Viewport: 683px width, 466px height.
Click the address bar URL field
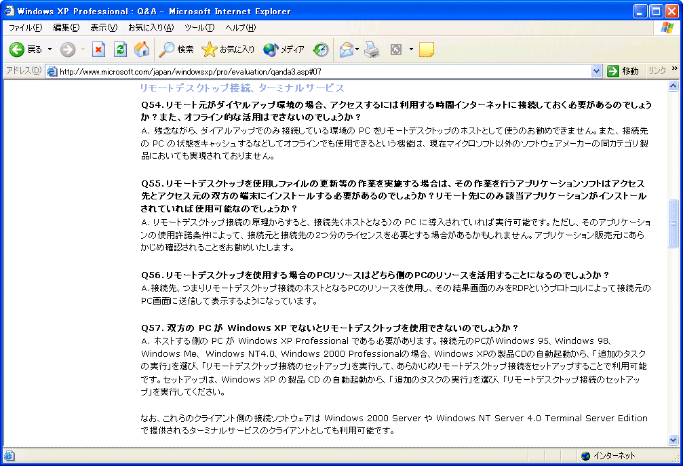tap(324, 71)
